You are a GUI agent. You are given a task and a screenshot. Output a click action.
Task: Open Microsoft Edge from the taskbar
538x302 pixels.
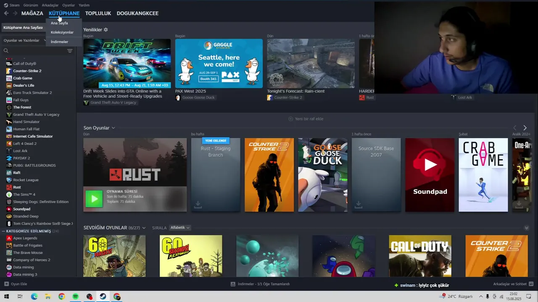34,297
